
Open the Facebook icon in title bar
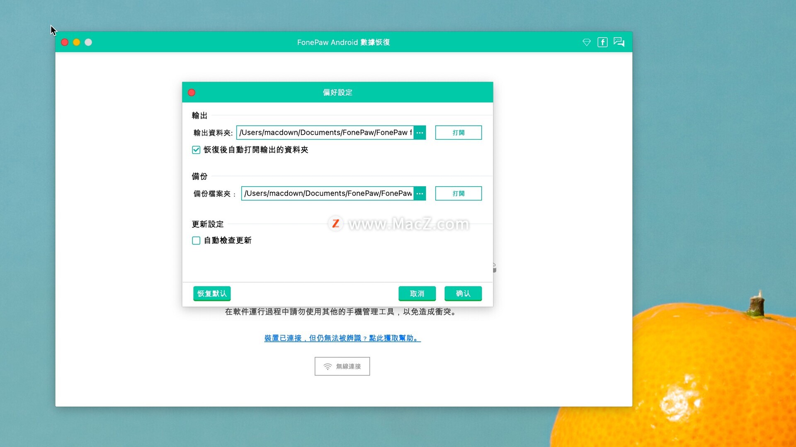pyautogui.click(x=602, y=42)
